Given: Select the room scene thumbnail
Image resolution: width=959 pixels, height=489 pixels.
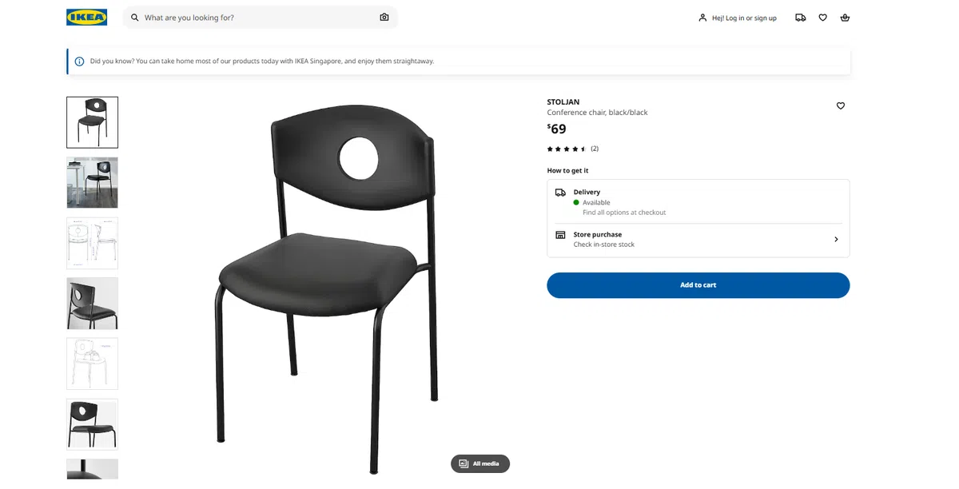Looking at the screenshot, I should [x=92, y=182].
